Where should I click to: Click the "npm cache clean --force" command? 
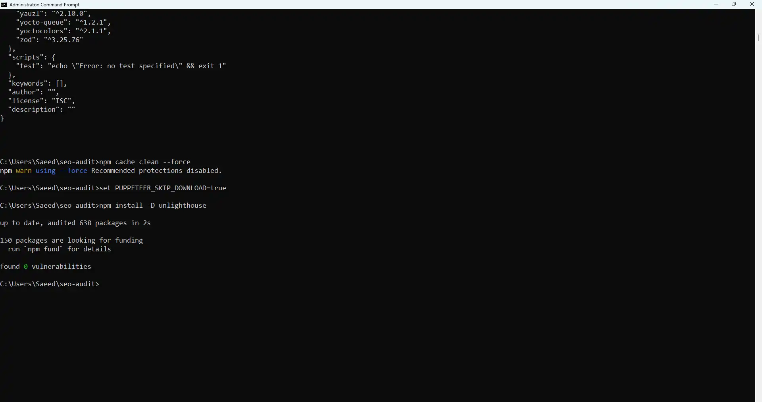145,162
